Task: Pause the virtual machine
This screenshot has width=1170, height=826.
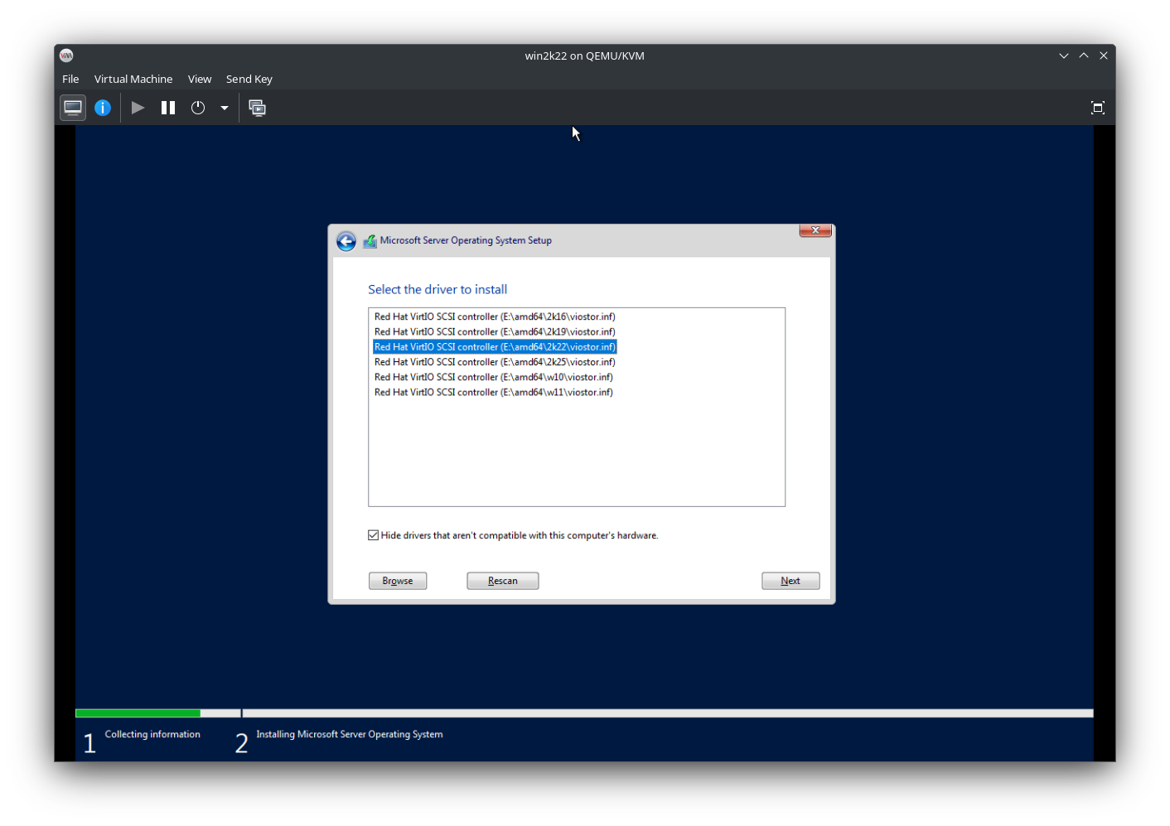Action: (x=168, y=108)
